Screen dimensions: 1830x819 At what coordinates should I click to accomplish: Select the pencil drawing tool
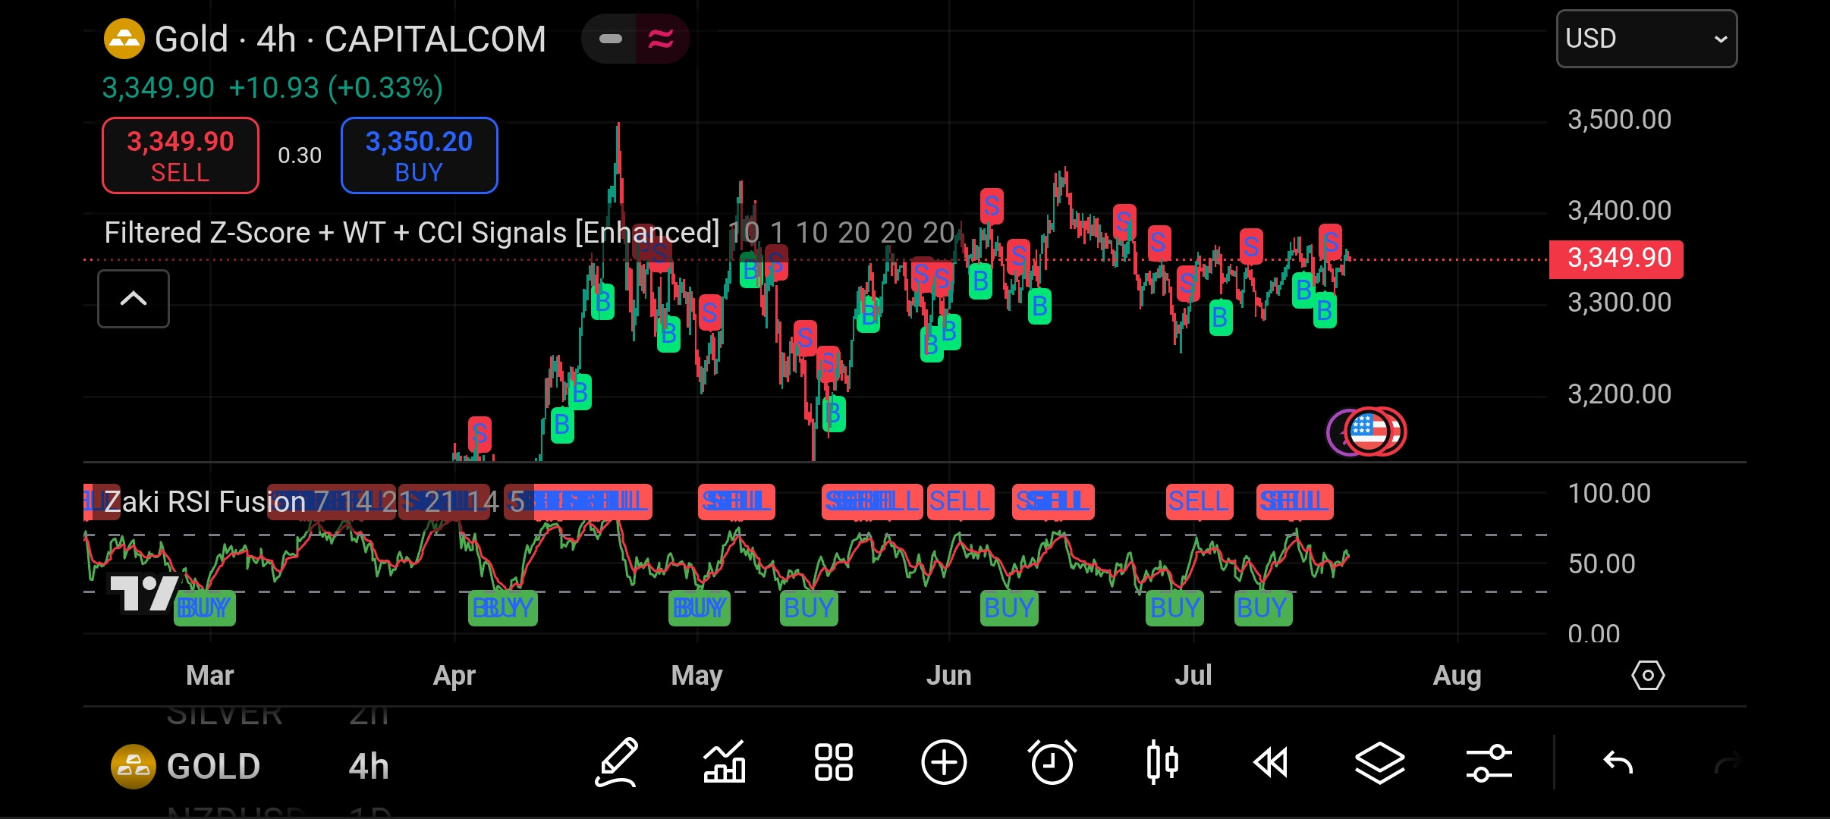(617, 762)
